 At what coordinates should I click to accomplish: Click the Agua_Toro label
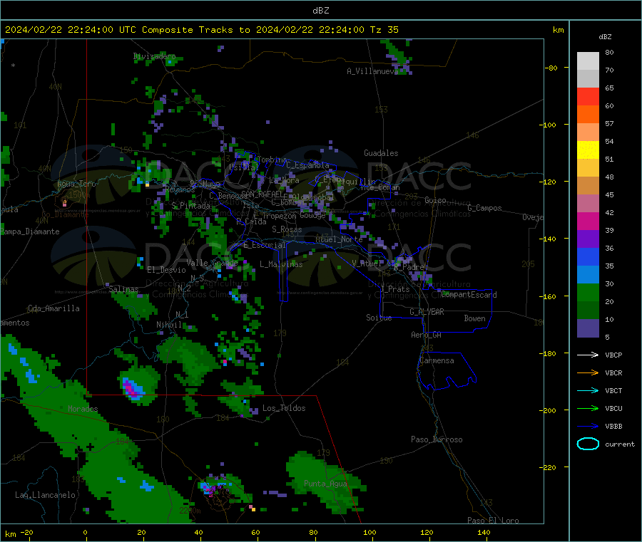click(76, 184)
